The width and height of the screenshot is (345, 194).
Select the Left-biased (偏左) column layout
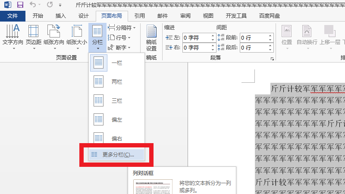click(x=116, y=119)
